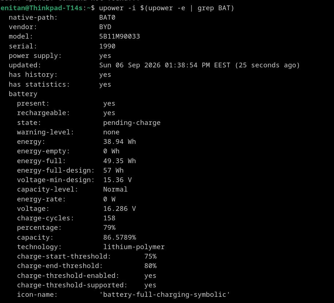The width and height of the screenshot is (334, 303).
Task: Click the voltage-min-design value 15.36 V
Action: [118, 180]
